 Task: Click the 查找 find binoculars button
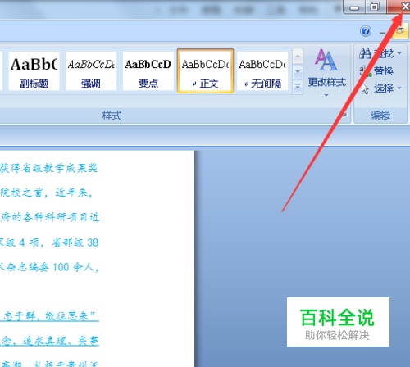click(376, 53)
